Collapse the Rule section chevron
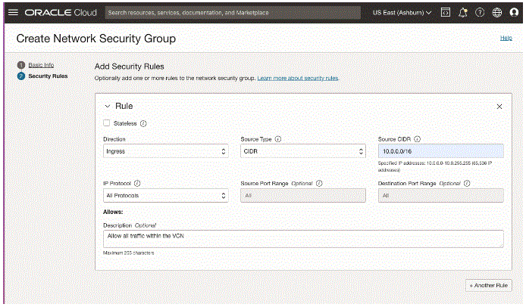Viewport: 526px width, 307px height. (107, 107)
